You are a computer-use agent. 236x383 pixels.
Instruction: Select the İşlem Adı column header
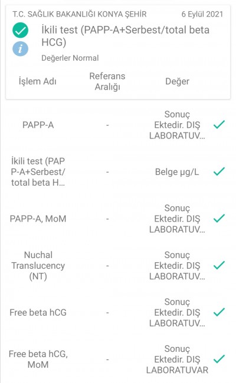38,81
